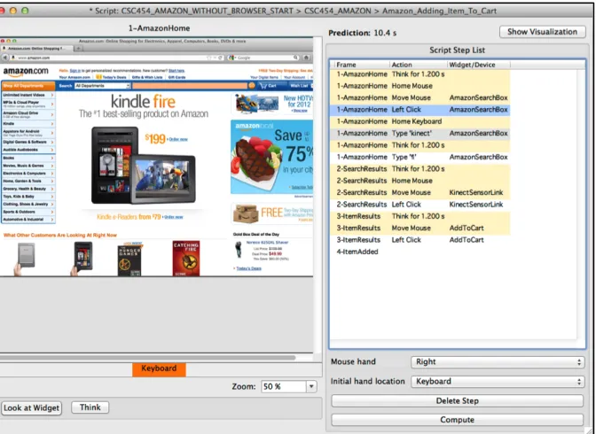
Task: Select the Type 'kinect' step row
Action: 420,133
